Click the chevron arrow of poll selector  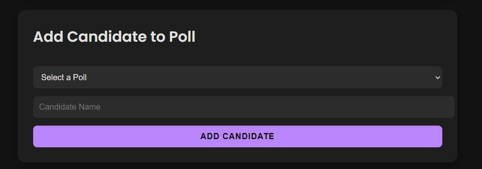(437, 77)
